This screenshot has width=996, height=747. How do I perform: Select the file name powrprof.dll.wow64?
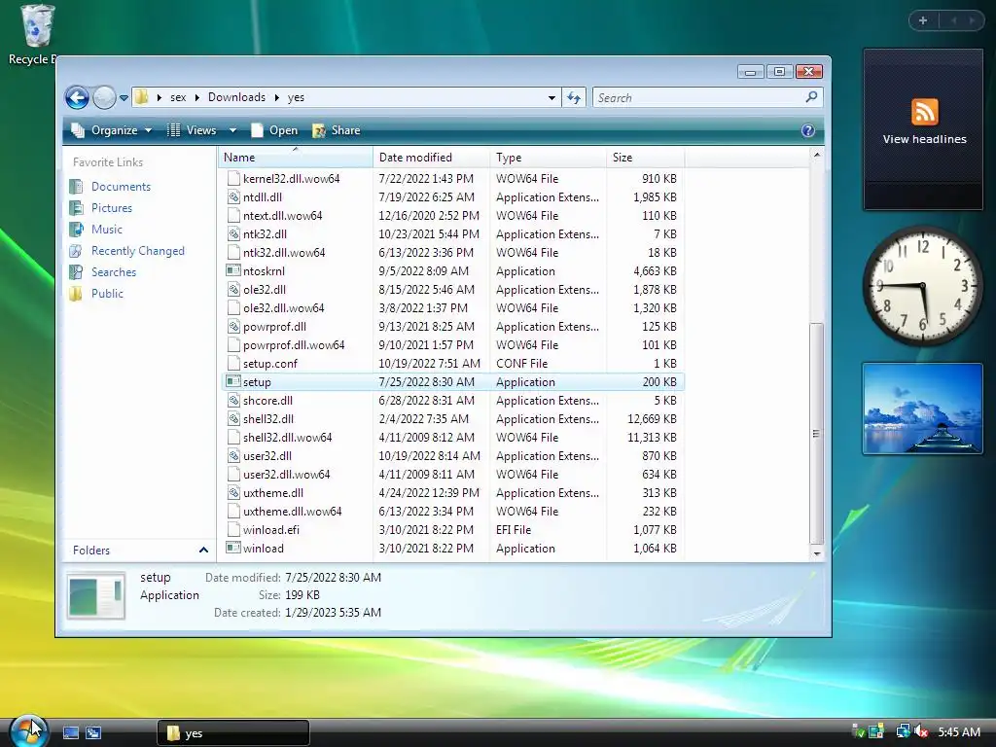(x=294, y=345)
